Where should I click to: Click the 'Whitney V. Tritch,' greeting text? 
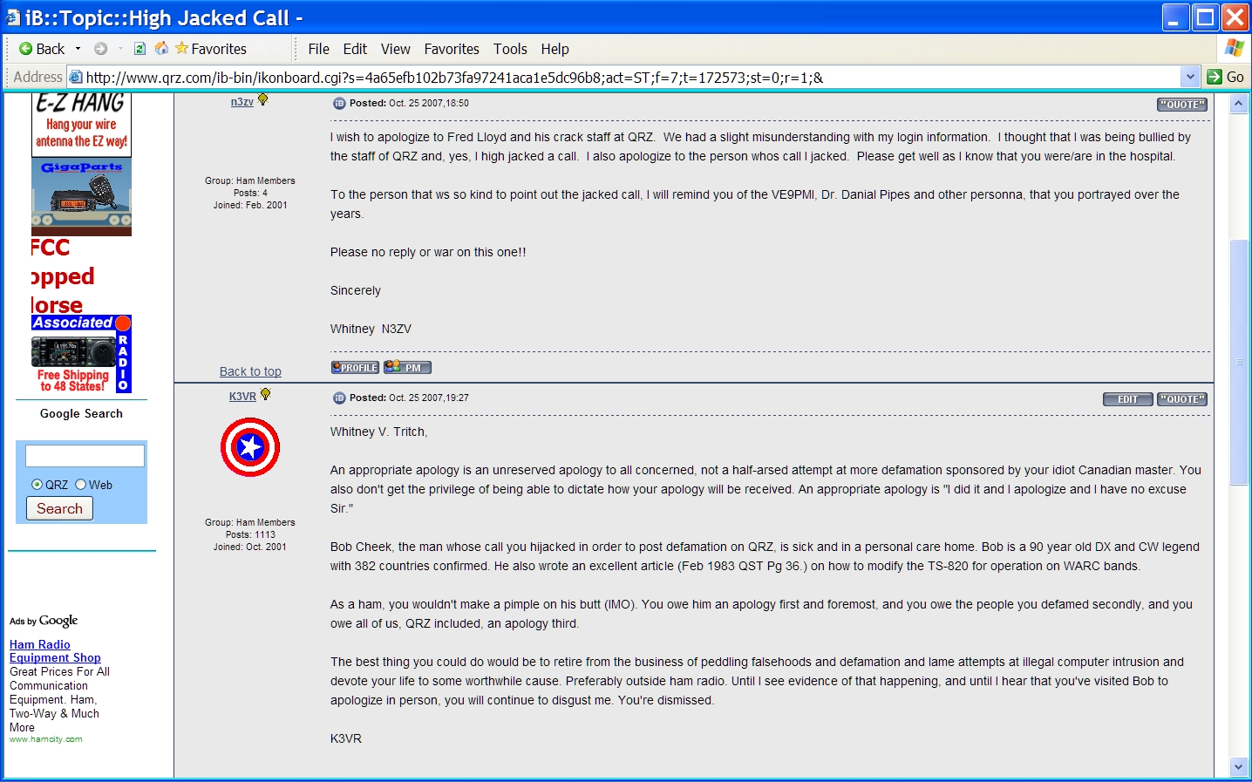pos(378,432)
